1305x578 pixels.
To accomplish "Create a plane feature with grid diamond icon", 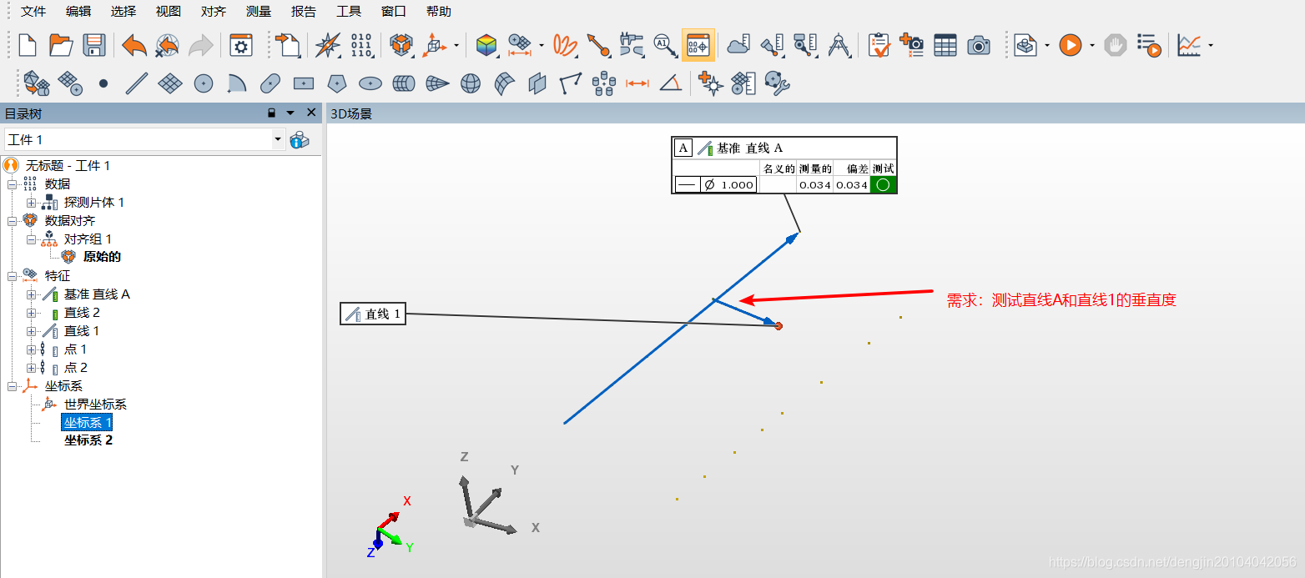I will [170, 83].
